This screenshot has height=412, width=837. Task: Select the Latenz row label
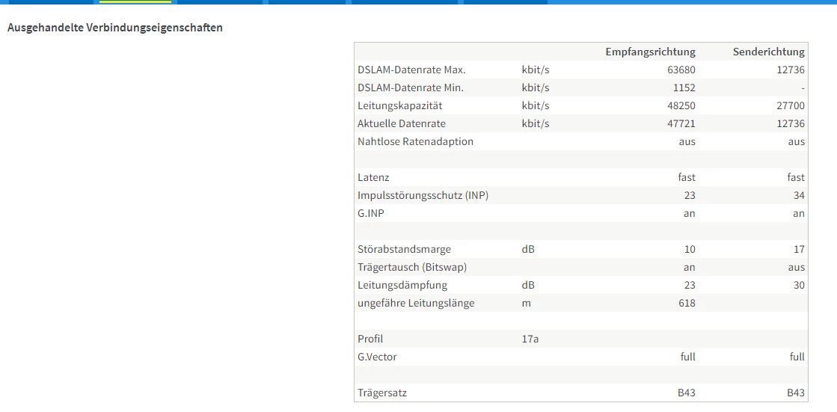(x=373, y=177)
